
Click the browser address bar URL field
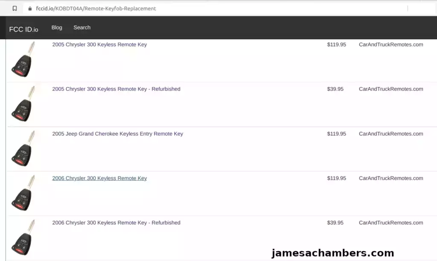(215, 9)
